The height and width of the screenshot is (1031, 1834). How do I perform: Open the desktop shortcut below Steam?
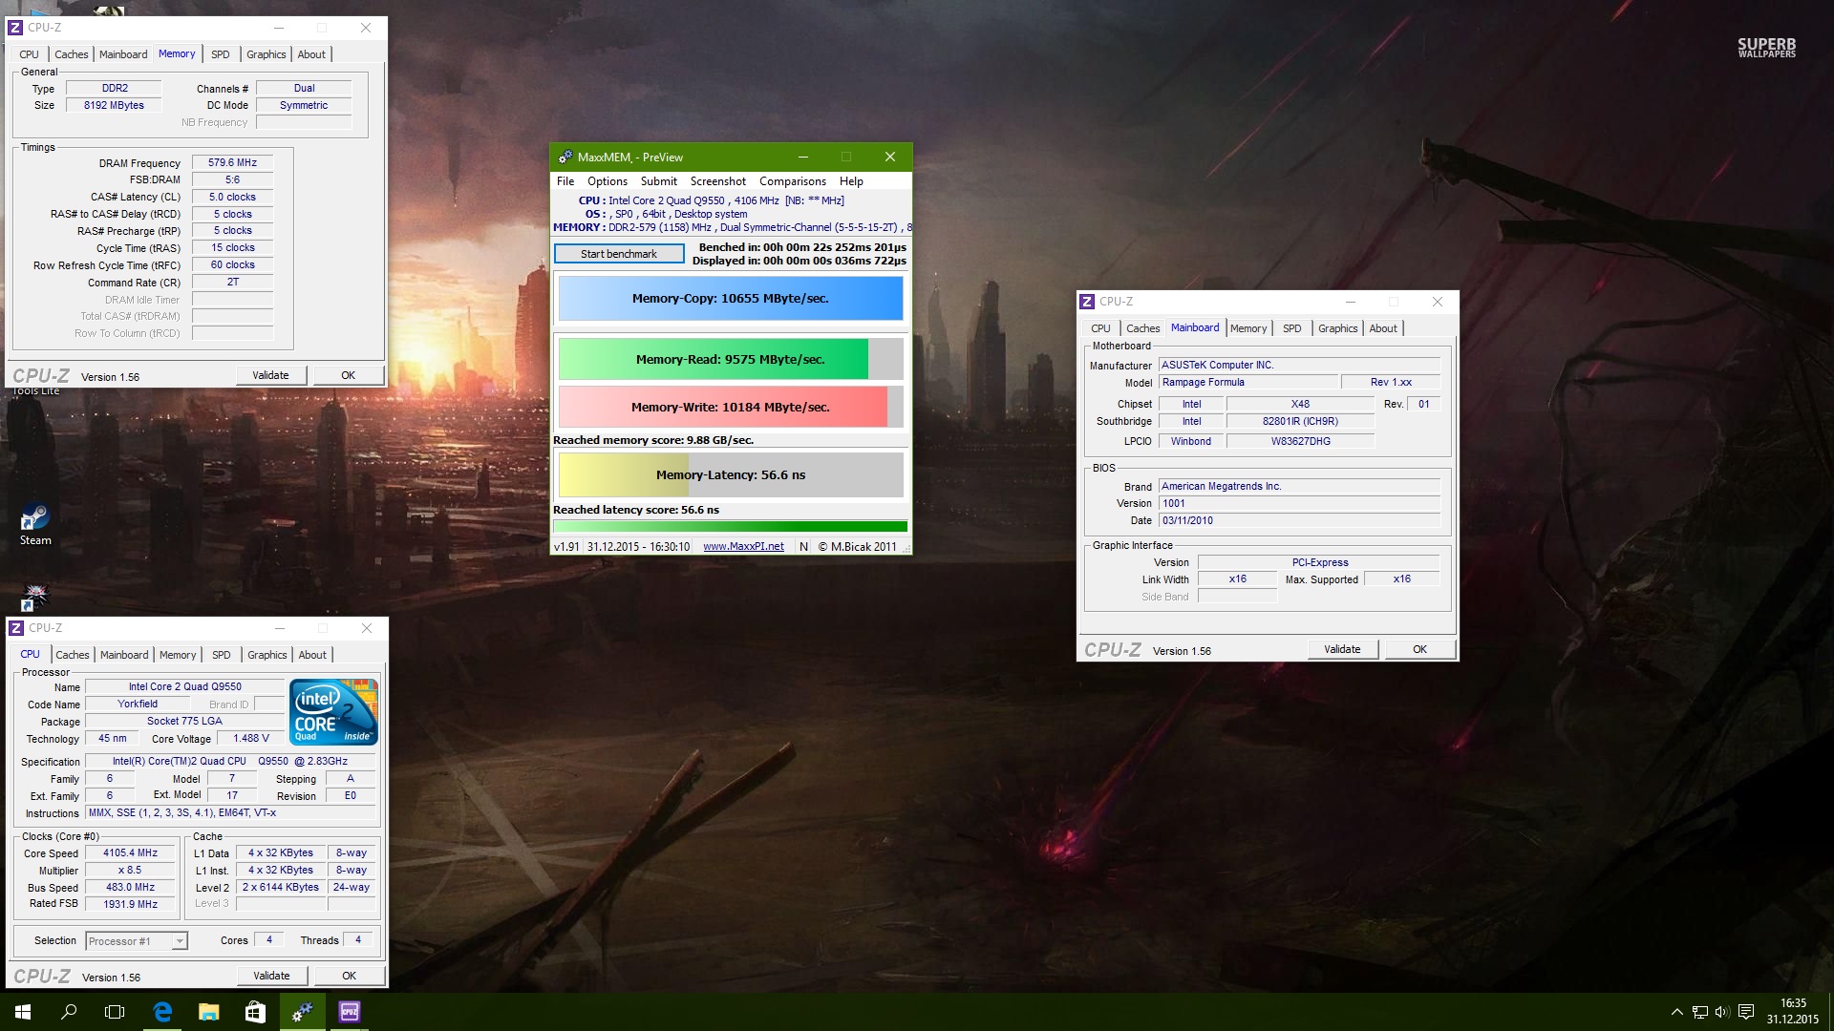pos(34,598)
